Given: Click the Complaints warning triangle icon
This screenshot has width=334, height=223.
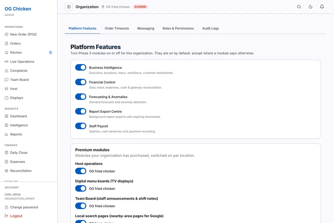Looking at the screenshot, I should coord(6,71).
